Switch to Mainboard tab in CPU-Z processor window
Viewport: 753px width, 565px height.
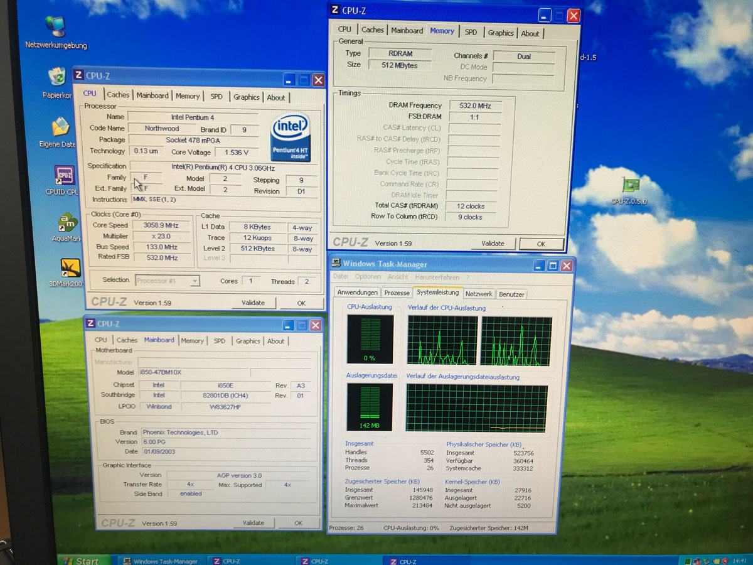[x=152, y=95]
